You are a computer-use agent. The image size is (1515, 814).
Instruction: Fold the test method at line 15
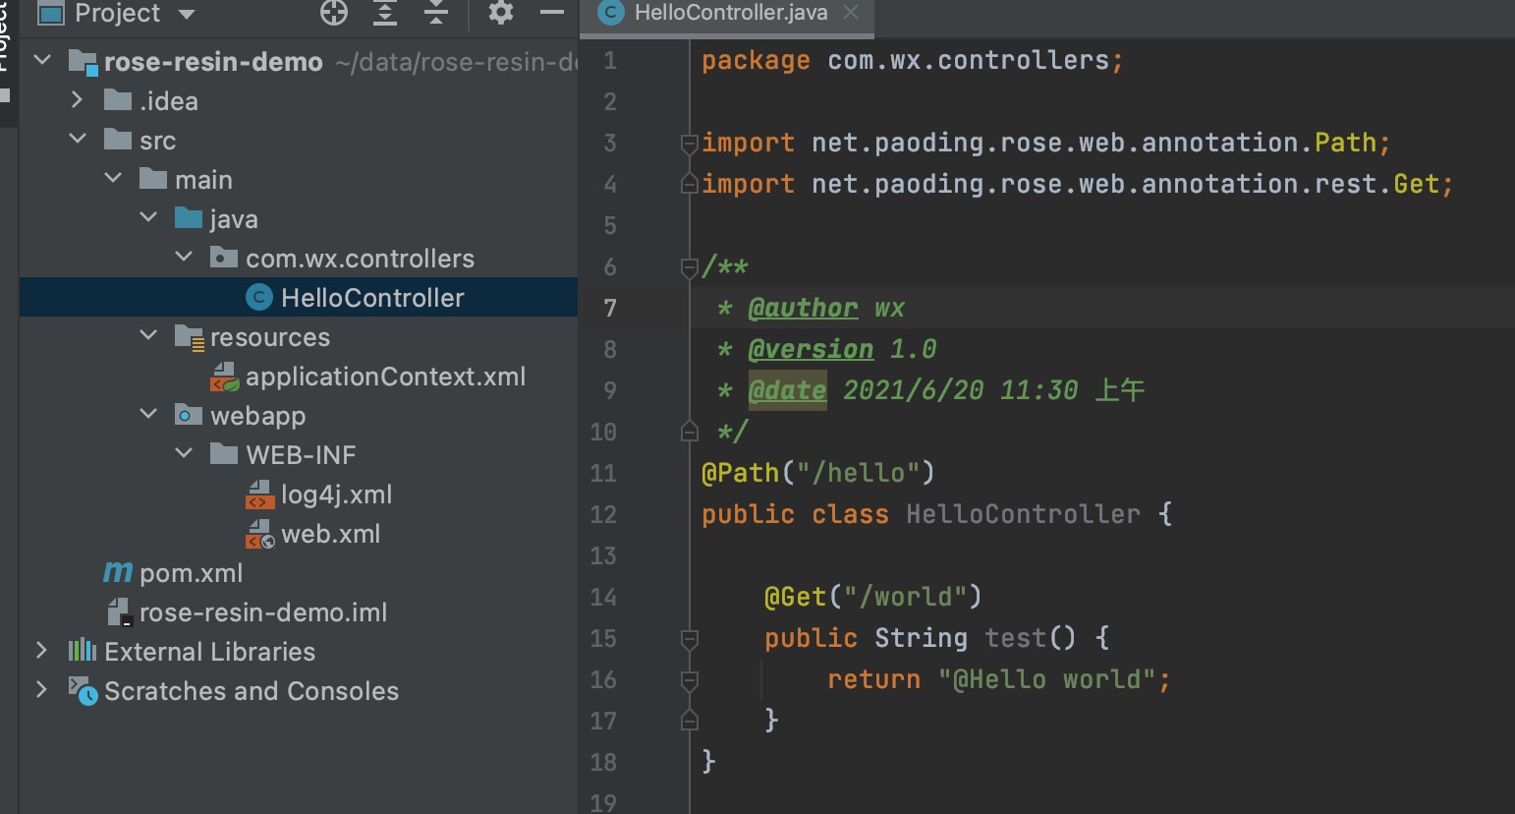tap(690, 639)
